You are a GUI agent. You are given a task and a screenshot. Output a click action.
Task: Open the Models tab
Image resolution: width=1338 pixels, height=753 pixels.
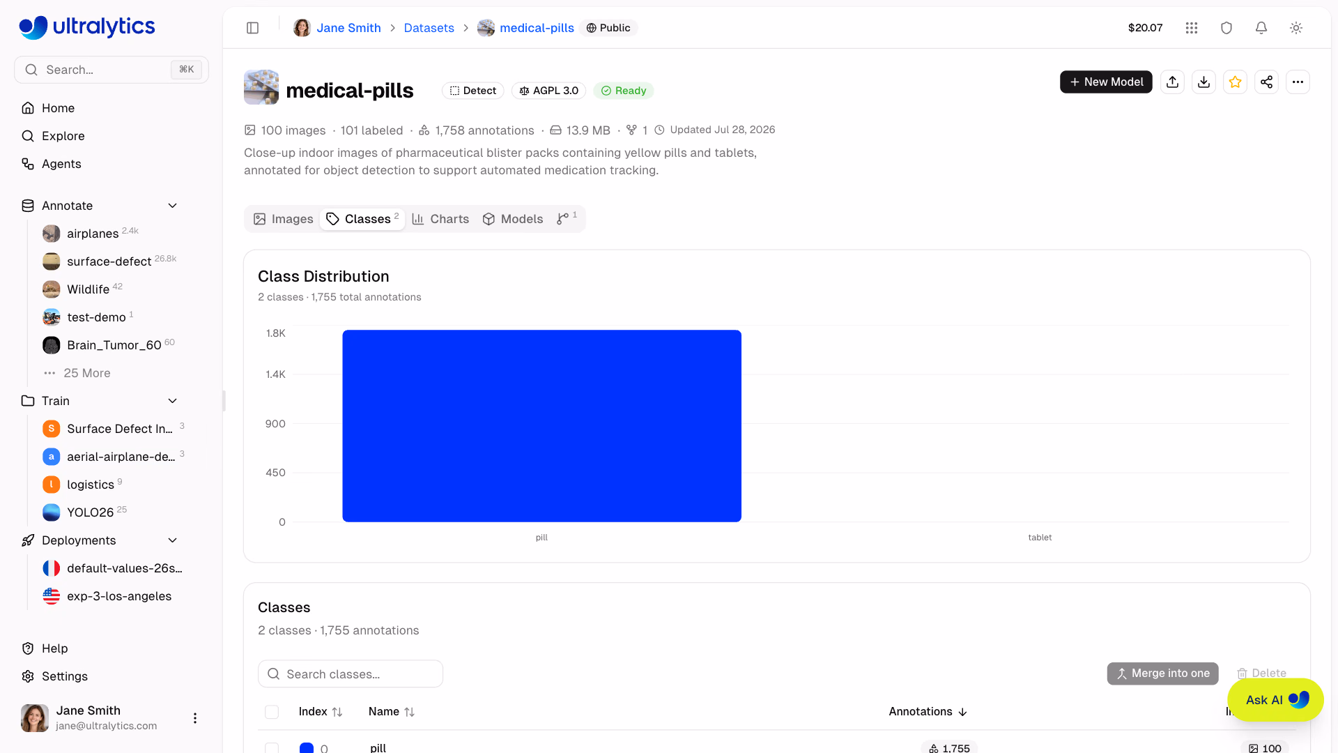click(512, 219)
